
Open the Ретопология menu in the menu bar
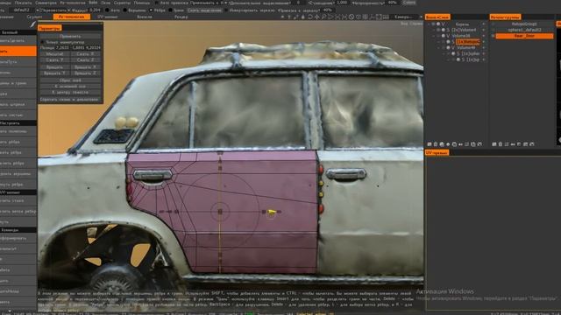[x=73, y=3]
